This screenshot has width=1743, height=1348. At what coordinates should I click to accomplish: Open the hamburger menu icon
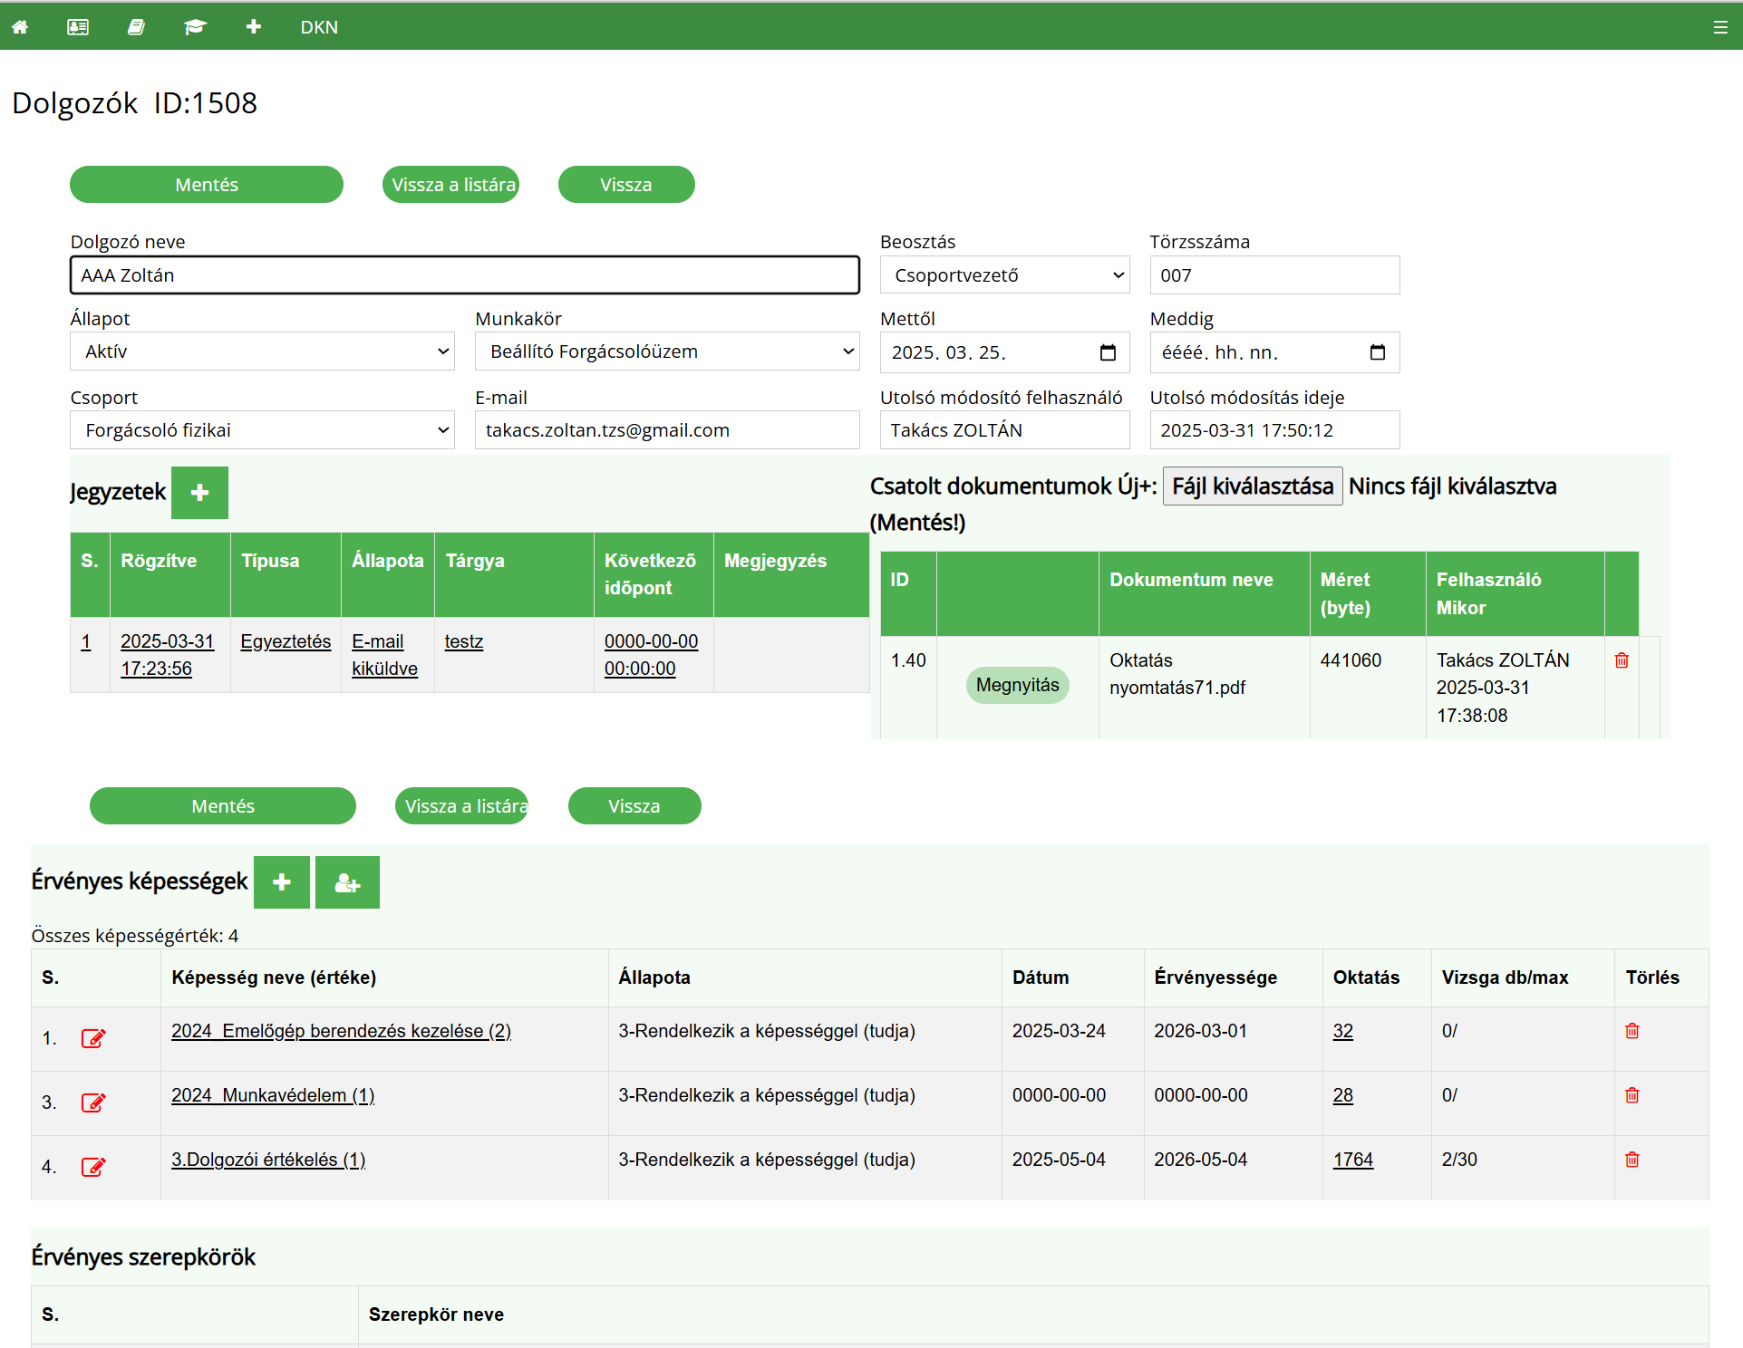point(1719,27)
